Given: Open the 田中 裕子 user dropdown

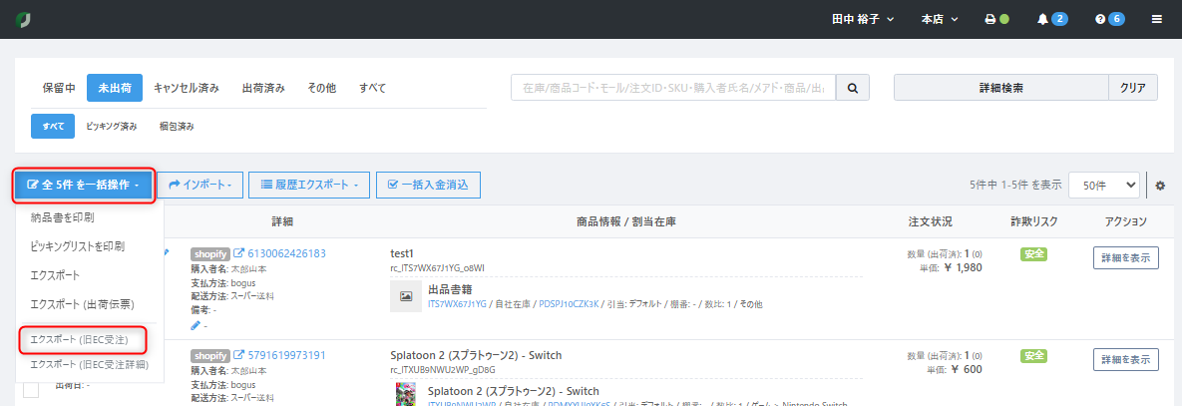Looking at the screenshot, I should tap(863, 20).
